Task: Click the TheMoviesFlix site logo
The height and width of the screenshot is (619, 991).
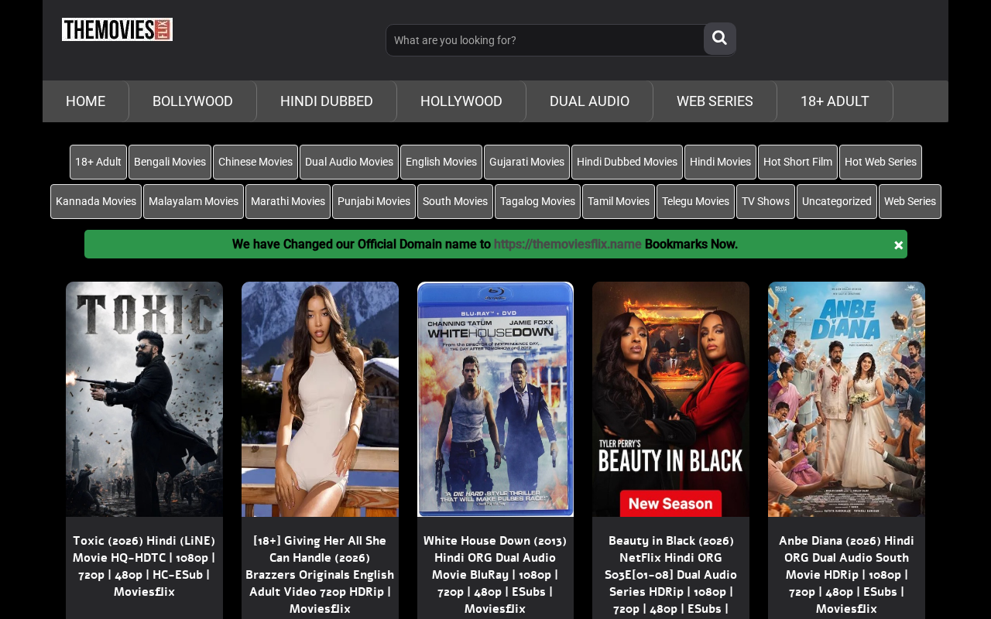Action: (x=117, y=29)
